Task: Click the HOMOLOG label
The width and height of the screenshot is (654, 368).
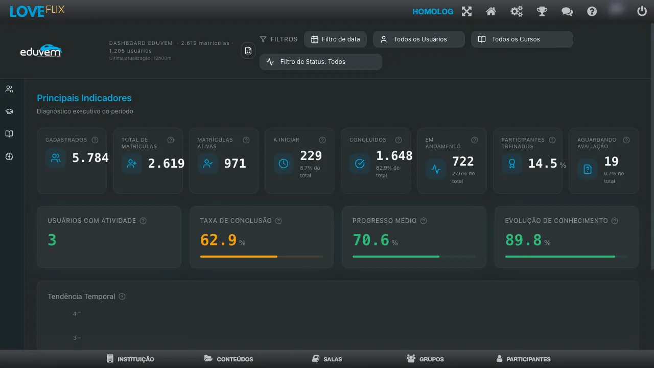Action: click(433, 11)
